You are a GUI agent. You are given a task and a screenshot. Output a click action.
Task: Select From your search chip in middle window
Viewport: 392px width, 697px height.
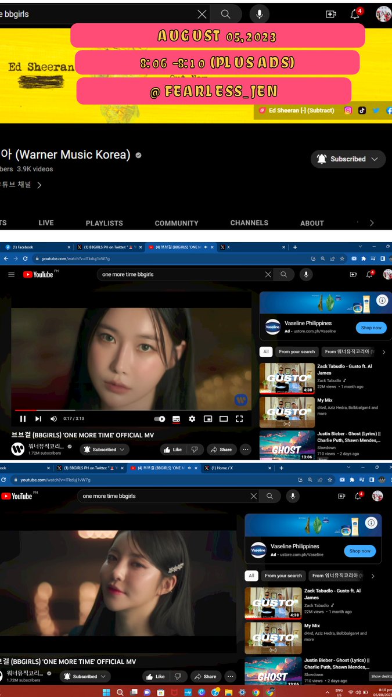[297, 351]
